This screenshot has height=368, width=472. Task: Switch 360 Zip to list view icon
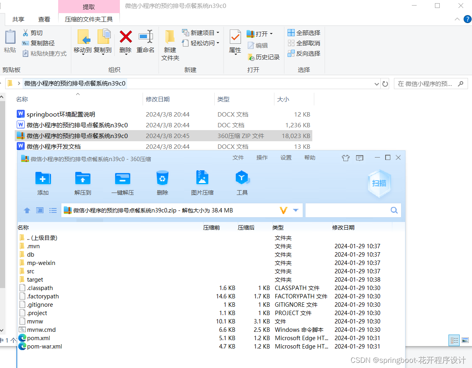53,210
